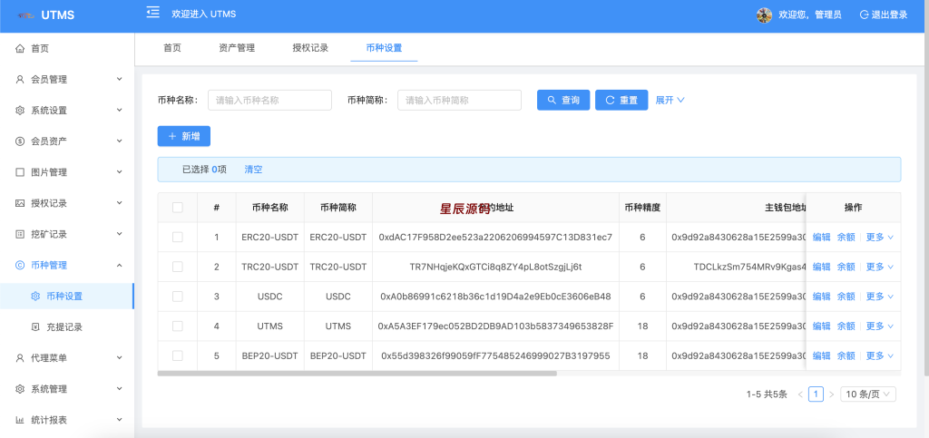
Task: Click the user icon next to 代理菜单
Action: tap(20, 358)
